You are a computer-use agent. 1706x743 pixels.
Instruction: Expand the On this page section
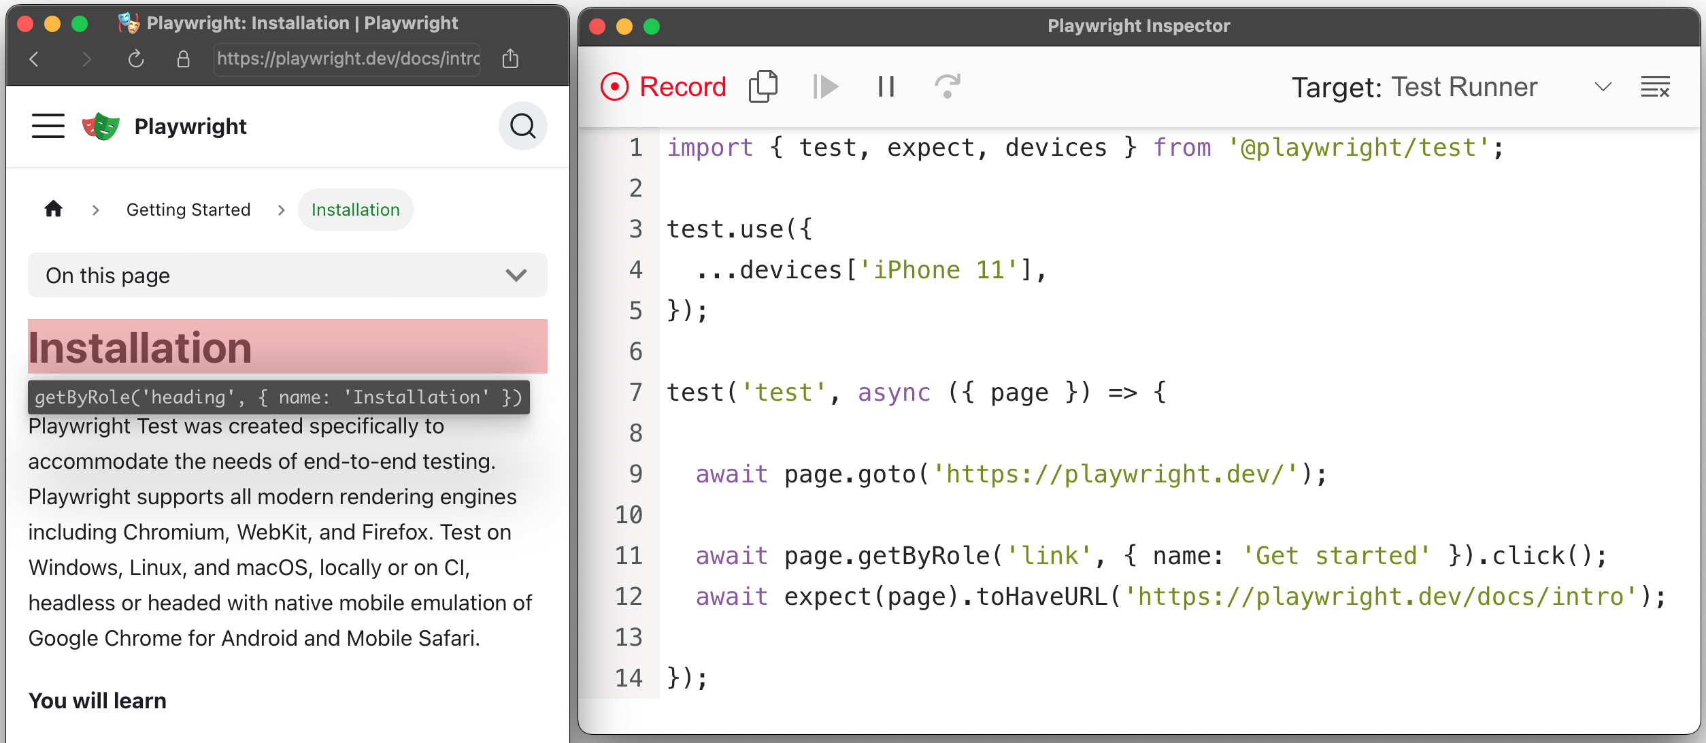[288, 275]
